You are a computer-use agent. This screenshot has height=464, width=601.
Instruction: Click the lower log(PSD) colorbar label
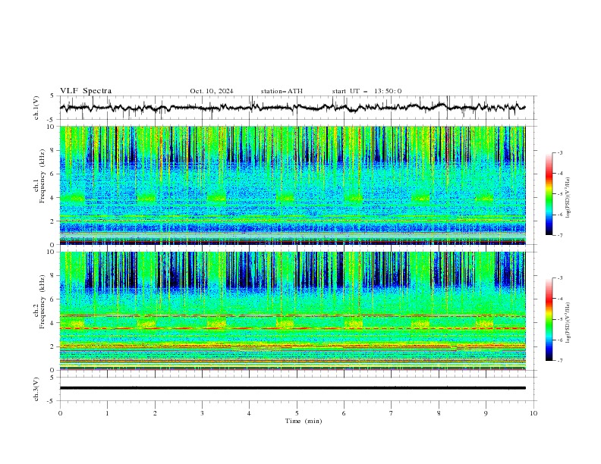pyautogui.click(x=568, y=323)
